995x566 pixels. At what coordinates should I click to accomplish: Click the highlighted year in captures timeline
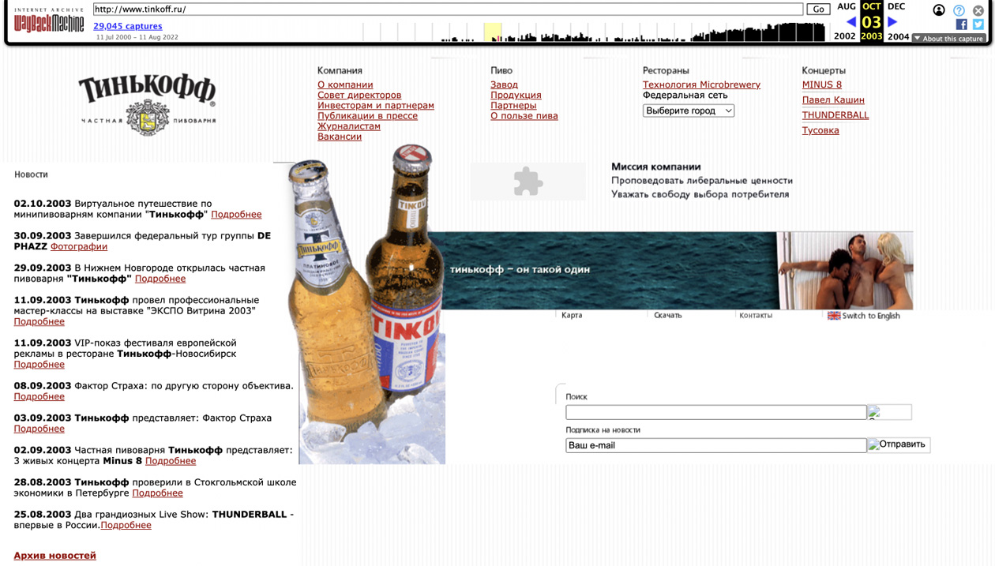[493, 32]
